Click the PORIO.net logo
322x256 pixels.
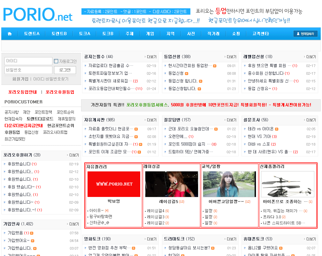click(x=38, y=14)
